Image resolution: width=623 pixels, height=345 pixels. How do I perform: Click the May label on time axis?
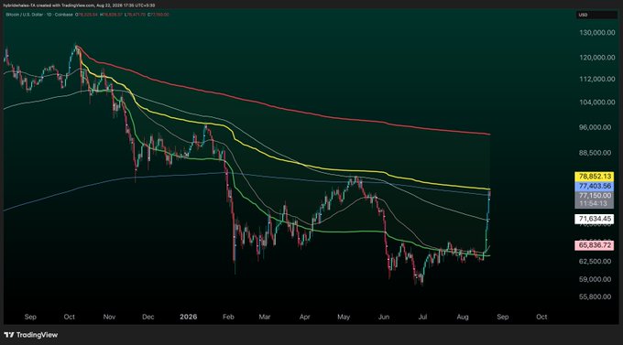tap(344, 317)
